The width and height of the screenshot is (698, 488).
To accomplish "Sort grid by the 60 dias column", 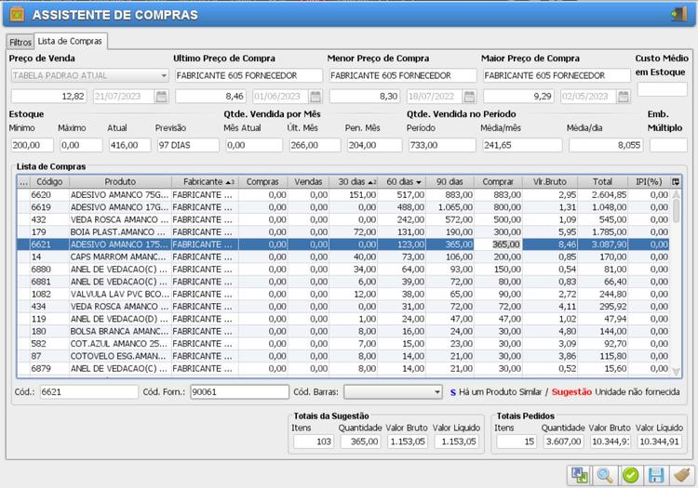I will tap(405, 182).
